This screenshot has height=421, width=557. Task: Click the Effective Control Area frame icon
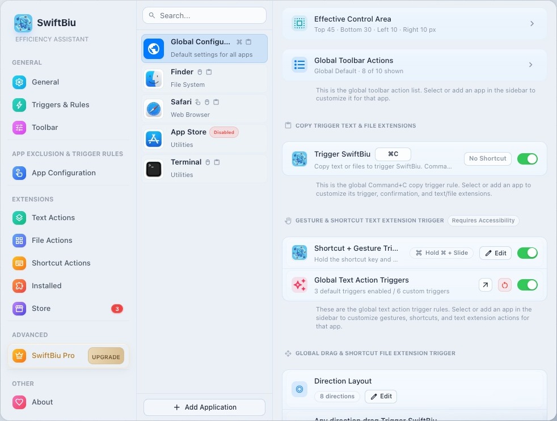coord(299,23)
